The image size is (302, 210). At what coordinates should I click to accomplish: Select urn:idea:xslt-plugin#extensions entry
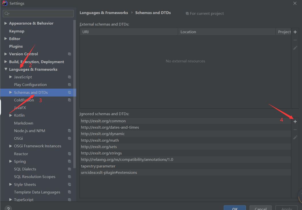185,173
